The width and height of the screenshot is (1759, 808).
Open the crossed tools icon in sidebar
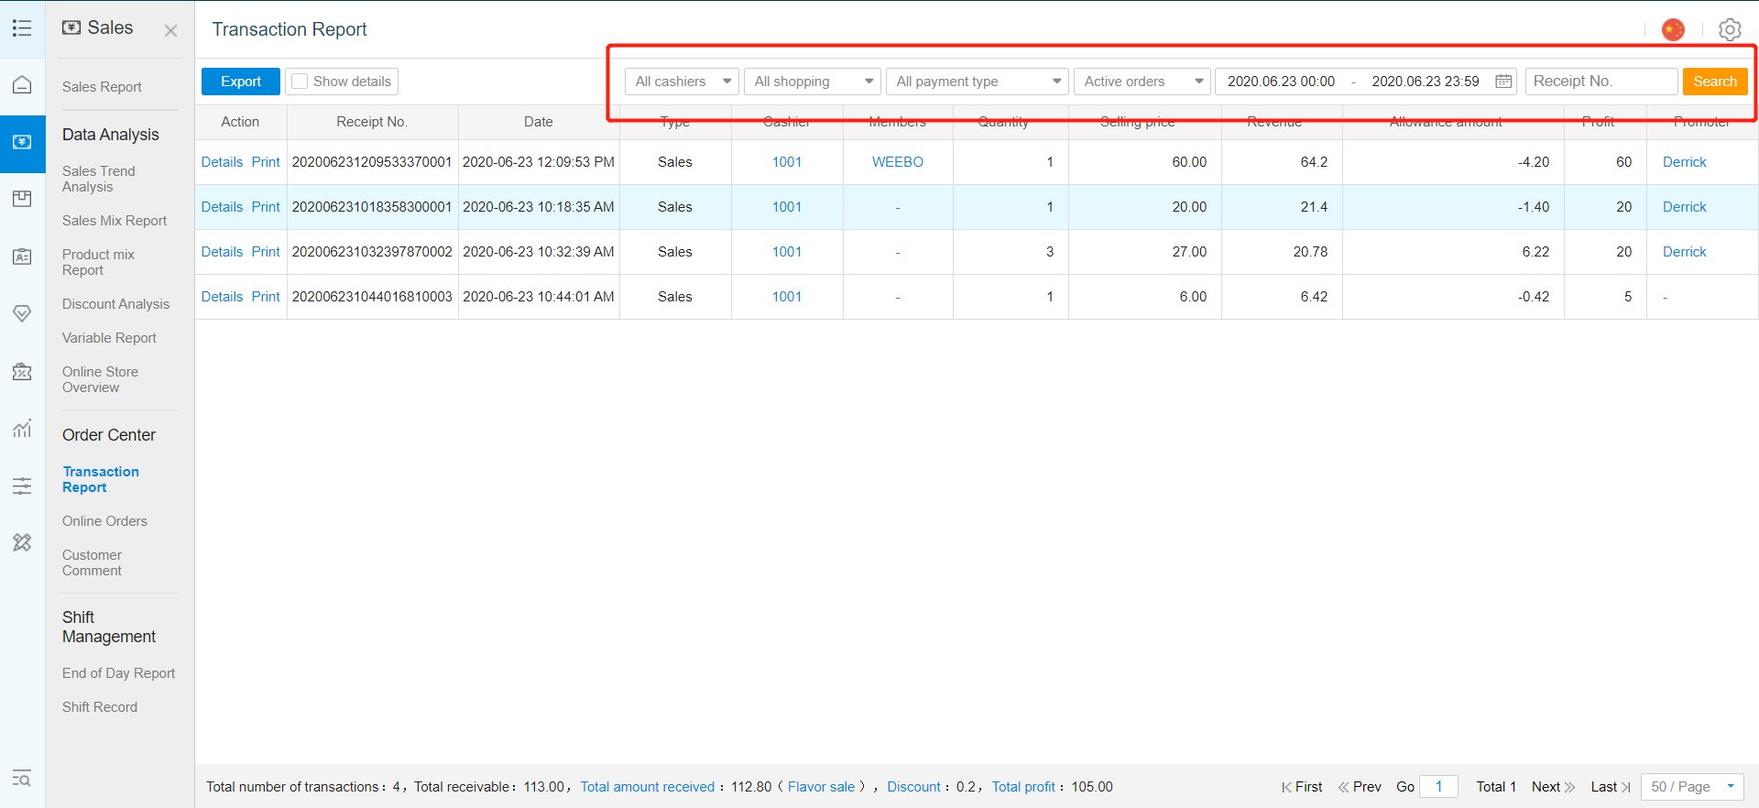pos(22,542)
